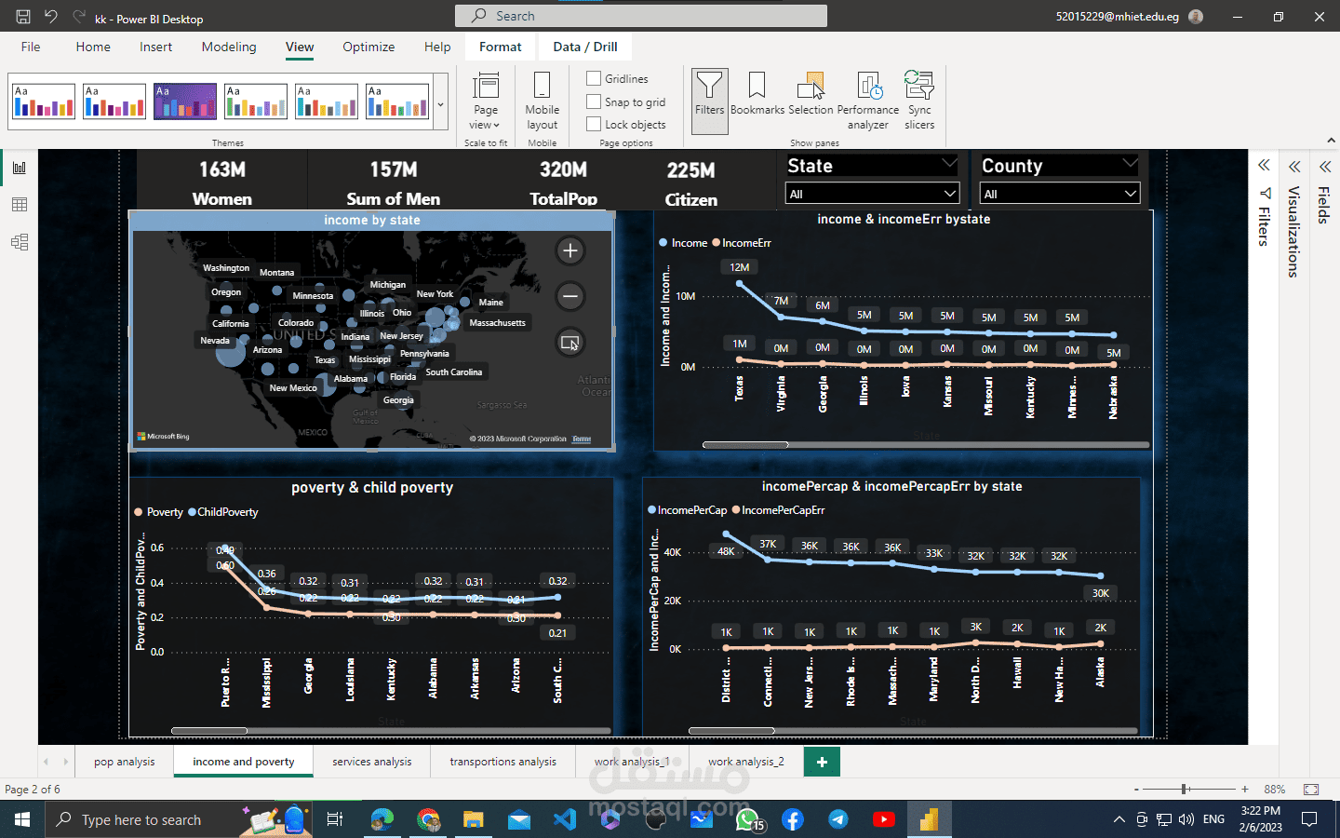Click the Search box in title bar
1340x838 pixels.
[x=641, y=16]
